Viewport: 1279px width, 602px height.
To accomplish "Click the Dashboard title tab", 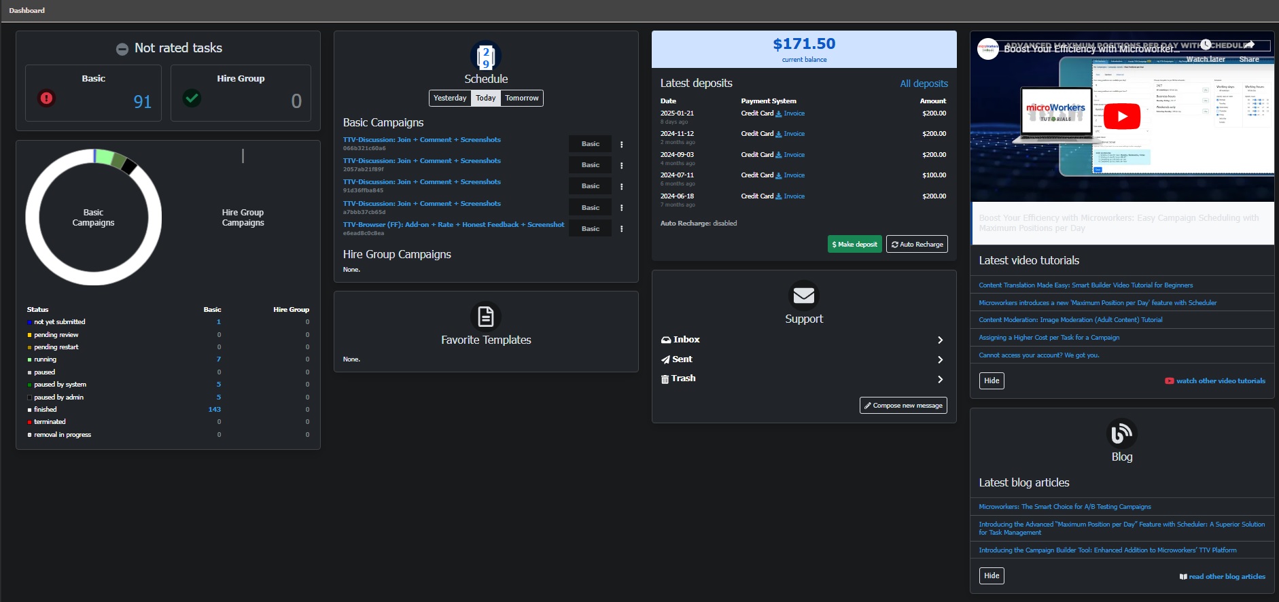I will coord(27,10).
